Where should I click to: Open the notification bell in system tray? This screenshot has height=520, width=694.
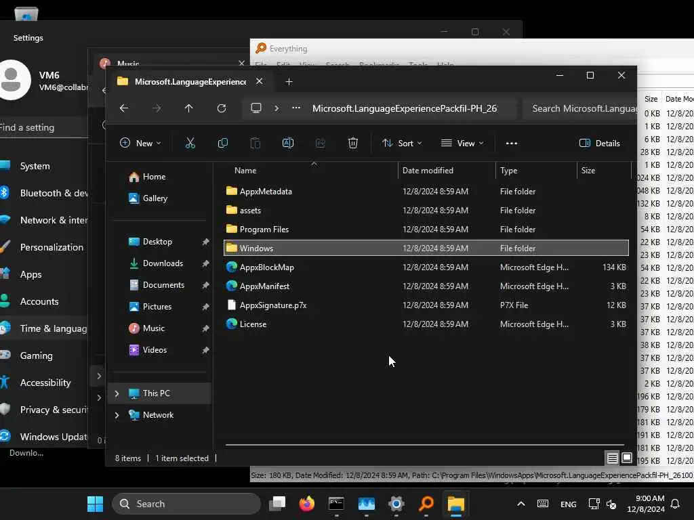(x=676, y=504)
